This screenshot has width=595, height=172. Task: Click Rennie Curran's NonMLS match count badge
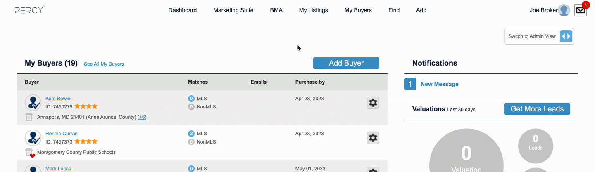pyautogui.click(x=191, y=142)
